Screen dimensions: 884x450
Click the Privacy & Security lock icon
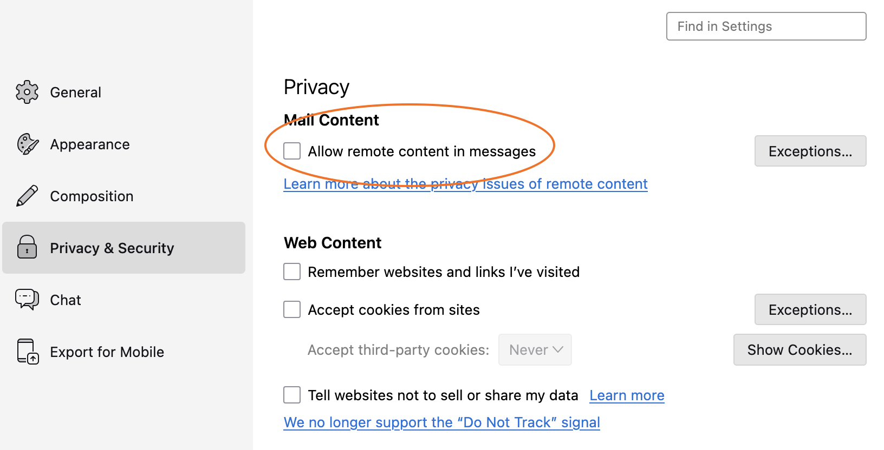tap(27, 247)
